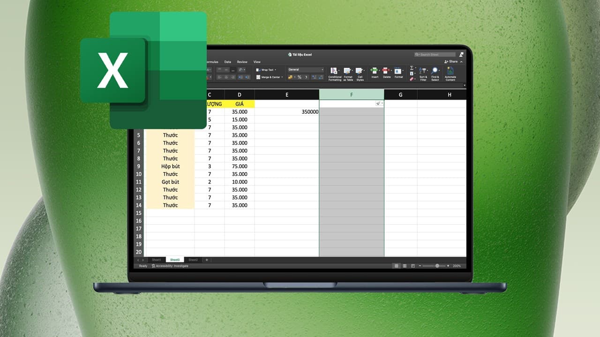
Task: Select the 75.000 price cell
Action: tap(240, 166)
